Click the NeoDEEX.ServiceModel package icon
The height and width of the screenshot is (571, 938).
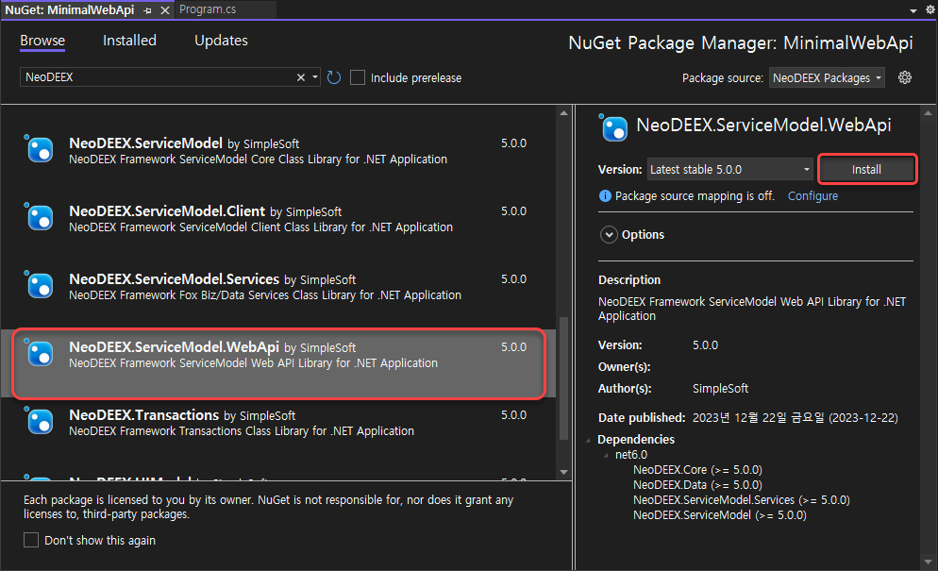40,149
